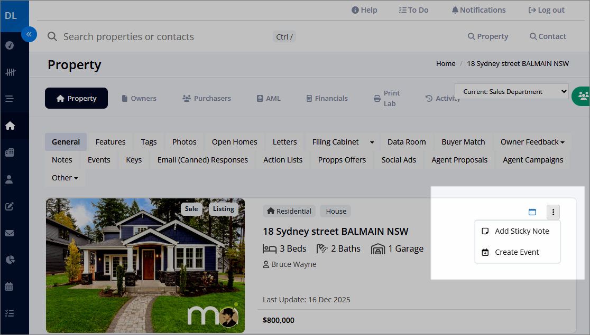Open the Action Lists sub-tab
The image size is (590, 335).
pos(283,160)
